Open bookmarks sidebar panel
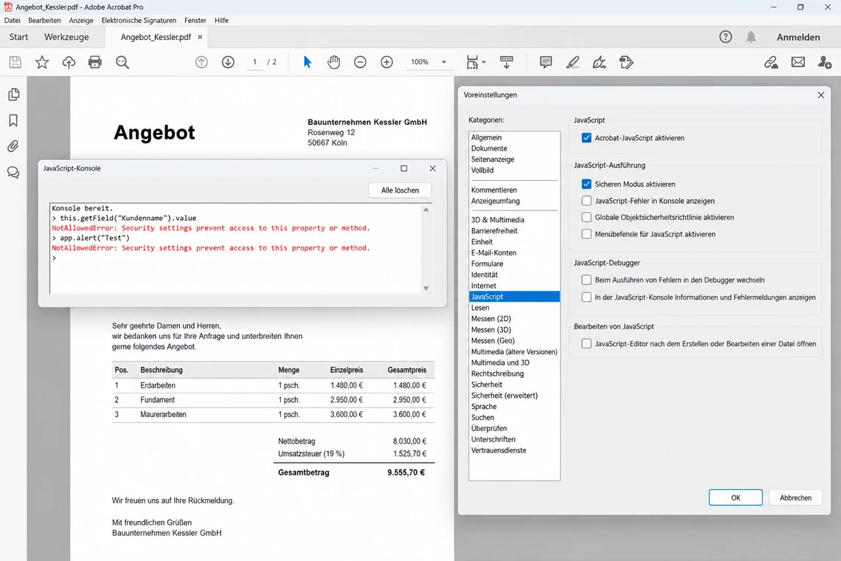 (13, 120)
